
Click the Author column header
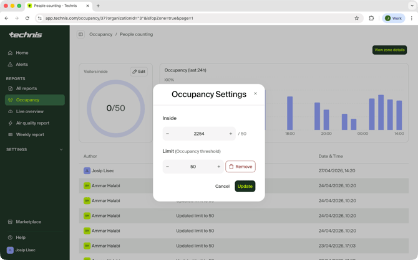click(90, 156)
